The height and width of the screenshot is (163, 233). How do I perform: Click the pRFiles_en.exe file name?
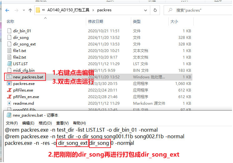[x=26, y=97]
